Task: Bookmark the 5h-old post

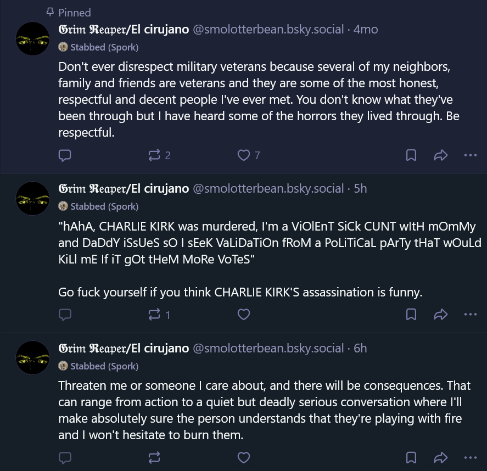Action: 411,315
